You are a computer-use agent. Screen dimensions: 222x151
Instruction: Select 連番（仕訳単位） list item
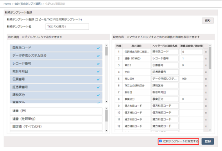coord(56,119)
